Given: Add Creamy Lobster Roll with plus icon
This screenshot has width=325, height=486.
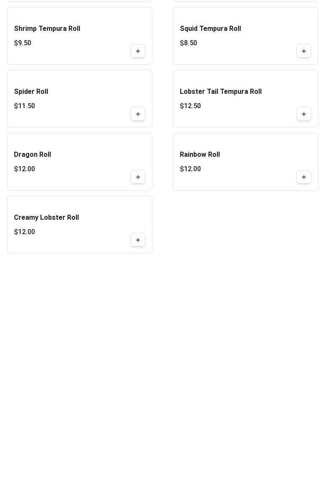Looking at the screenshot, I should click(x=138, y=240).
